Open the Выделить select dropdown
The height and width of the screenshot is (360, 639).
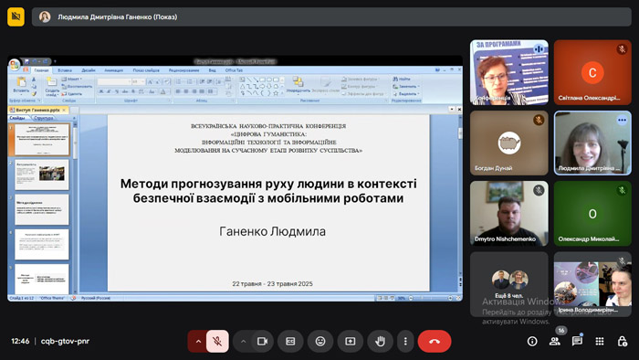(x=405, y=94)
